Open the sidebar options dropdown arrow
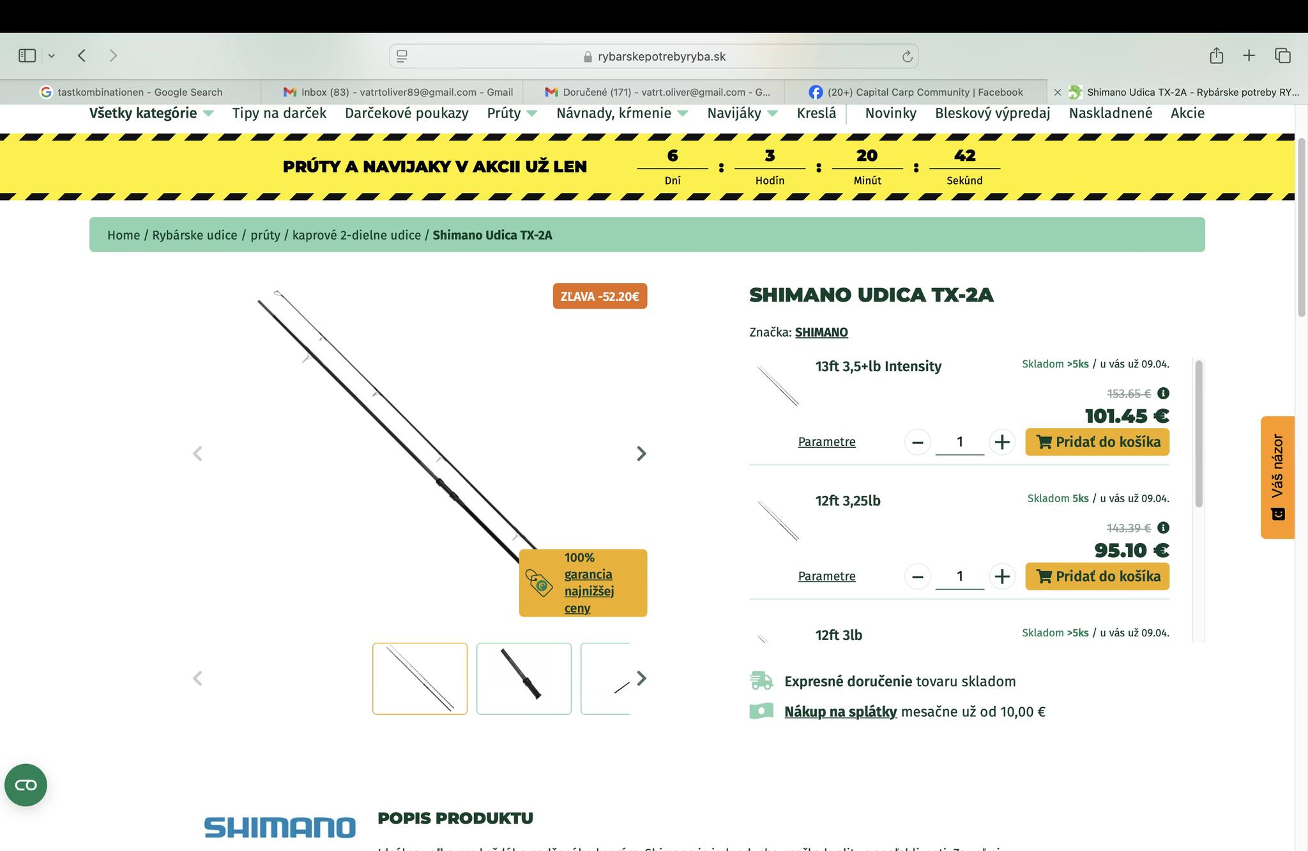Screen dimensions: 1308x851 tap(52, 56)
